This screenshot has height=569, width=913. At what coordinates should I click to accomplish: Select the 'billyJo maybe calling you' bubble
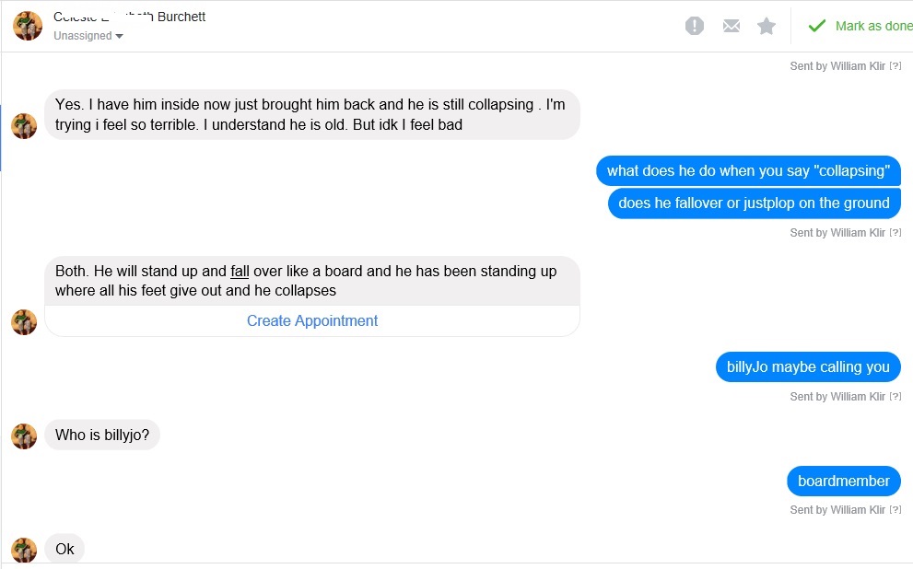[808, 367]
